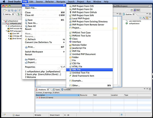Open Problems view menu arrow

(x=145, y=89)
